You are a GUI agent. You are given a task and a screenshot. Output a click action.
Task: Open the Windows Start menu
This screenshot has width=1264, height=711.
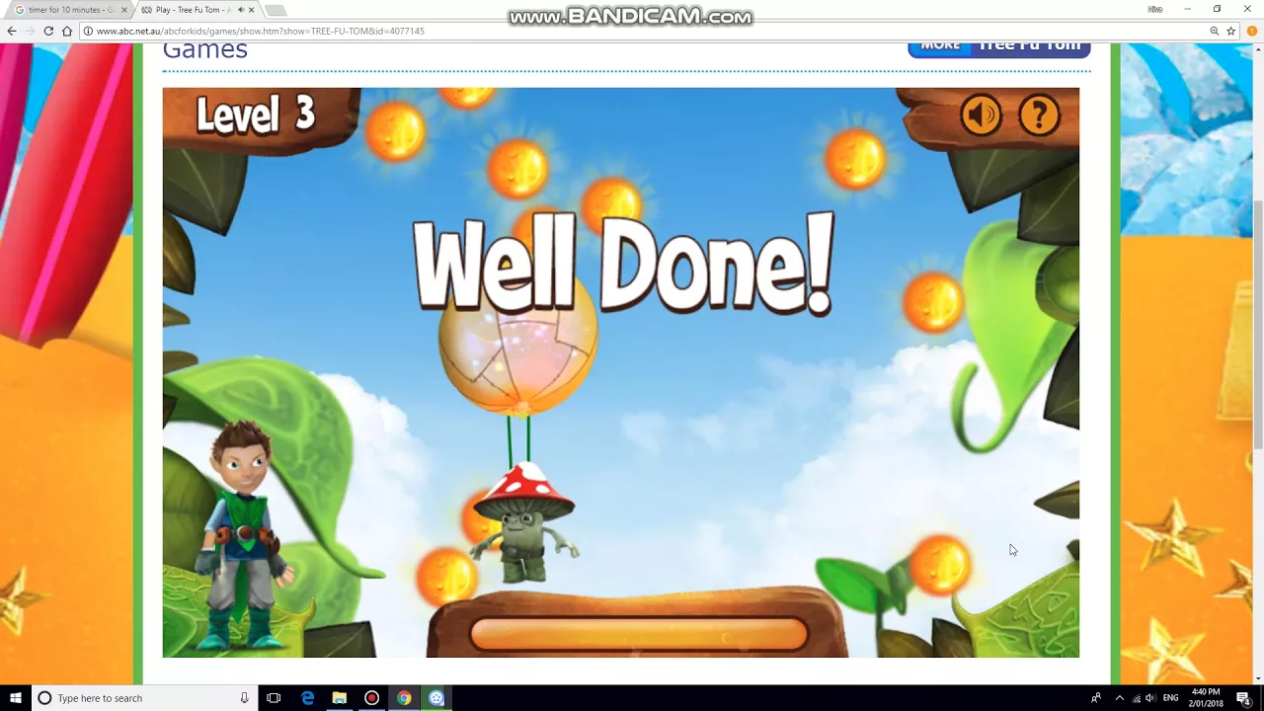coord(16,698)
